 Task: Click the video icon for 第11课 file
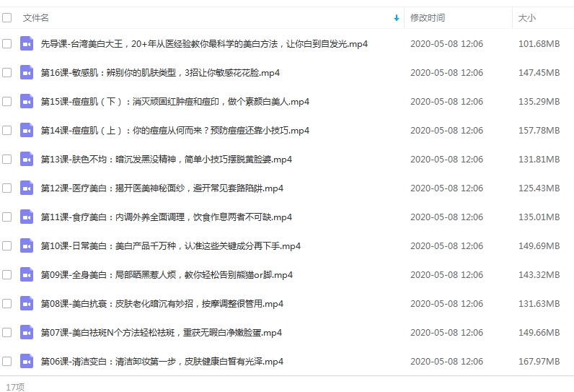click(27, 217)
